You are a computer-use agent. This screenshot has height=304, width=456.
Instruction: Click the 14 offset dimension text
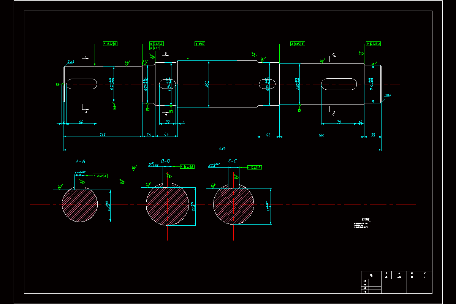pyautogui.click(x=361, y=122)
